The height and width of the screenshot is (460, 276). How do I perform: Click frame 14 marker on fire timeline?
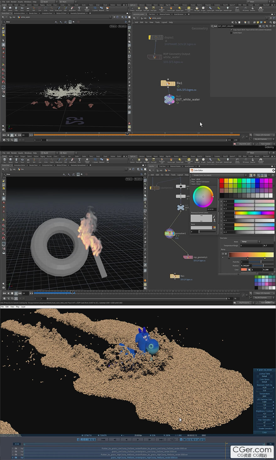click(x=72, y=292)
